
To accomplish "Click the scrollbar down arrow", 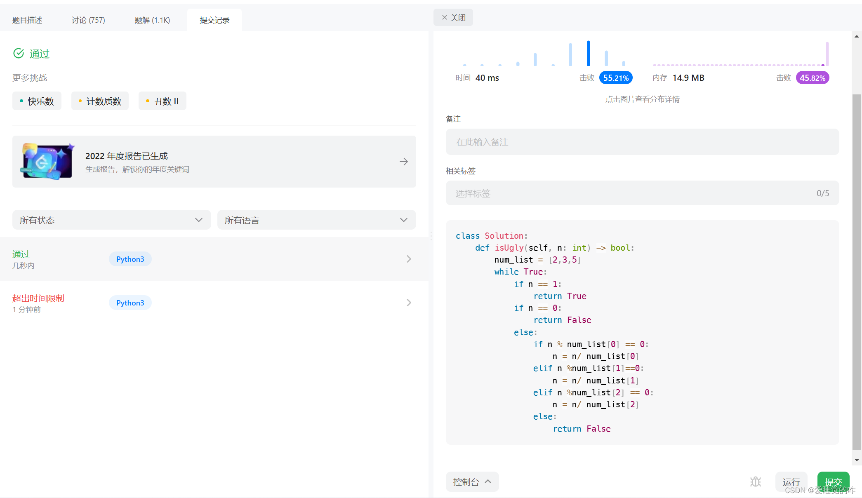I will 857,460.
